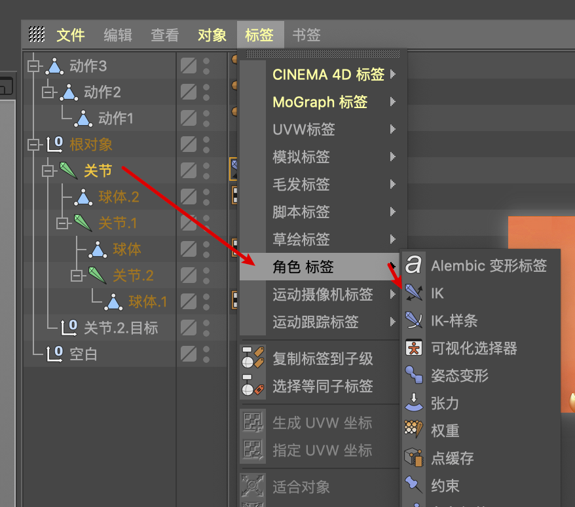Click the 球体.2 polygon icon
This screenshot has height=507, width=575.
click(x=83, y=197)
